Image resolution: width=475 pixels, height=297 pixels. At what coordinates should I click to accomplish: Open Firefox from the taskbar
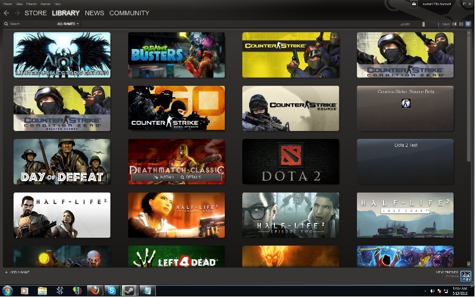coord(95,291)
